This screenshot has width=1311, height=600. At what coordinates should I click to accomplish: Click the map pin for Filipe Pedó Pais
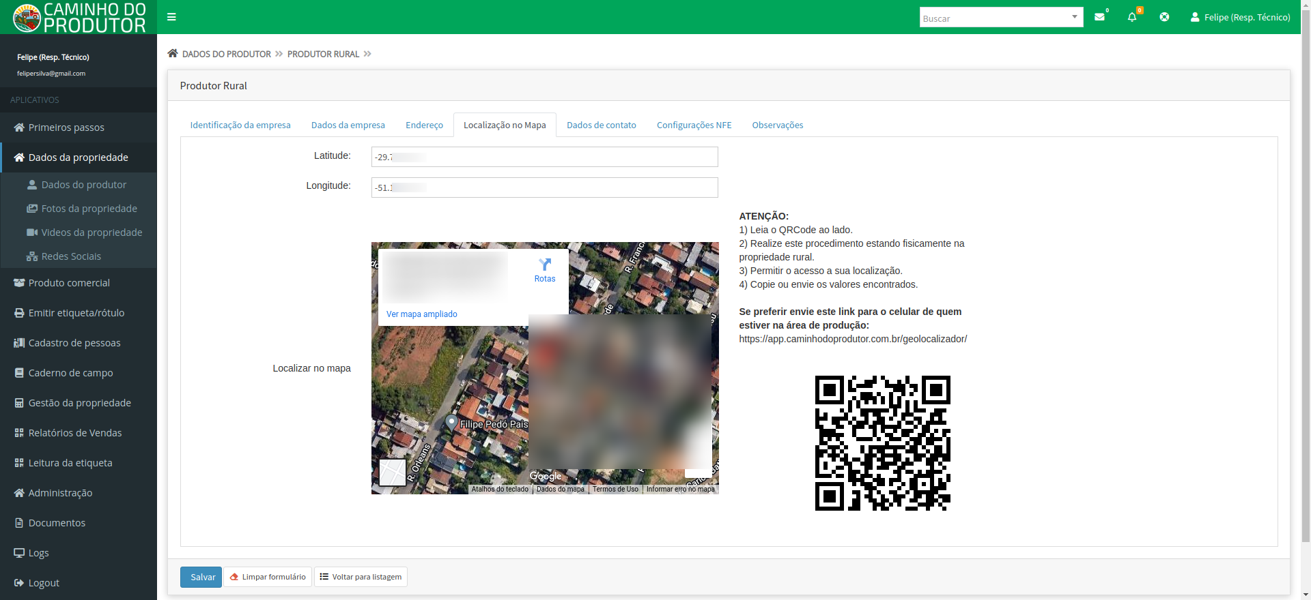pos(451,422)
